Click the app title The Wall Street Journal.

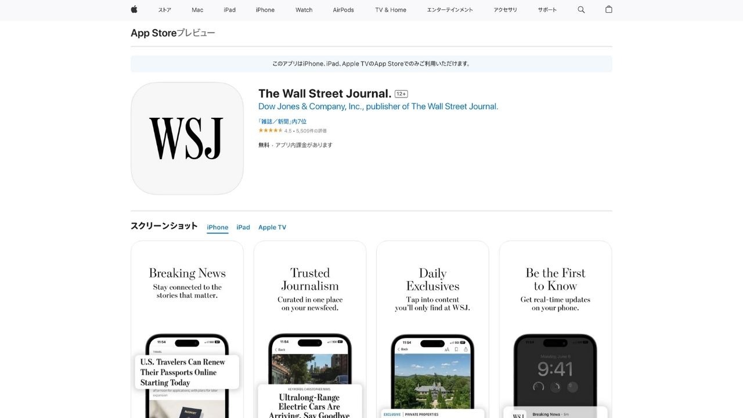324,93
